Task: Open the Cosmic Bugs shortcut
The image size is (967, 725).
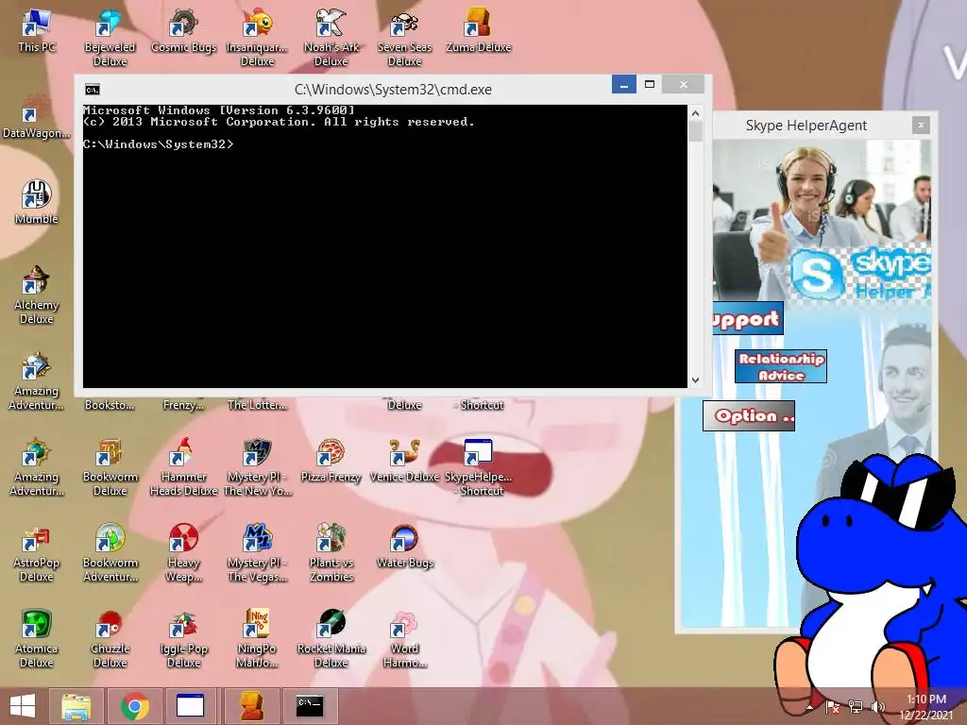Action: [183, 31]
